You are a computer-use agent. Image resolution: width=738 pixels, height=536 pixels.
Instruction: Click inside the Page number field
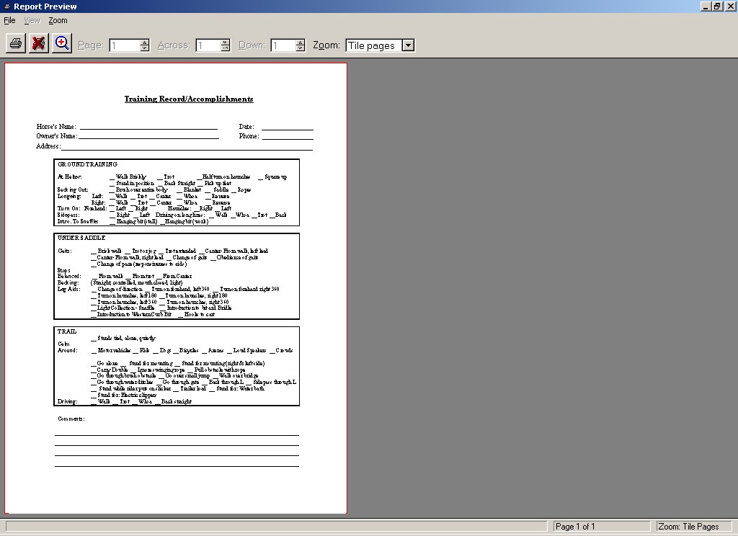pos(124,45)
